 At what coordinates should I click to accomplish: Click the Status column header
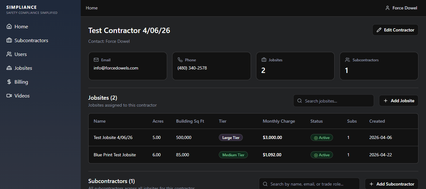[317, 121]
